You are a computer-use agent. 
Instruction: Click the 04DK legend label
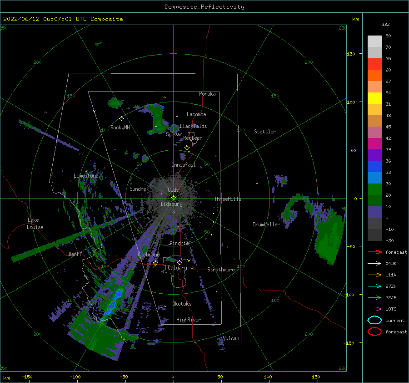[391, 264]
